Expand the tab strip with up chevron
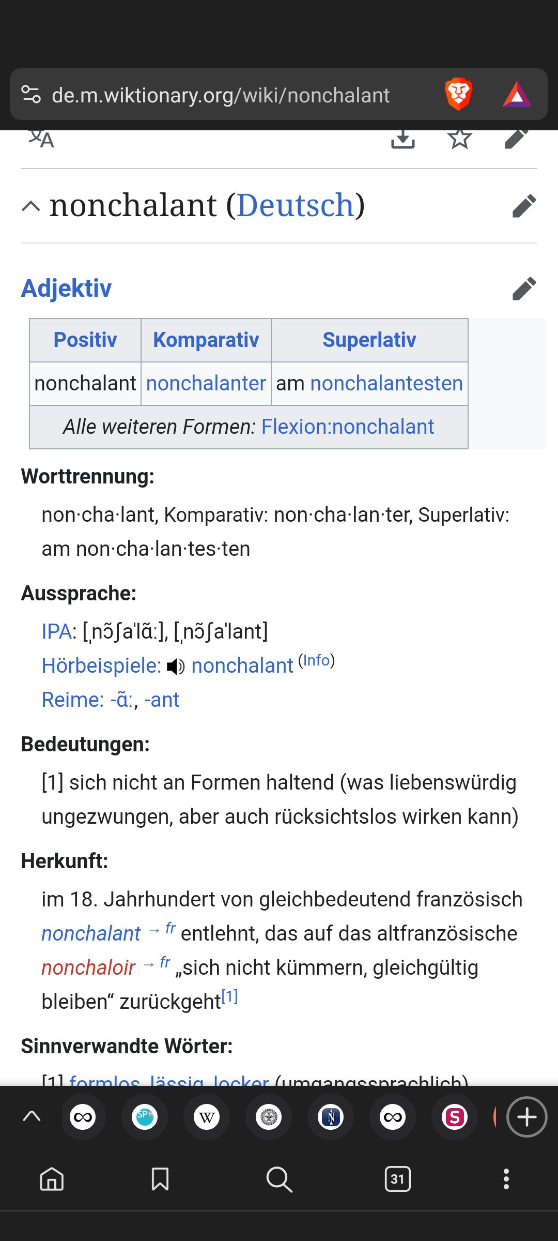This screenshot has width=558, height=1241. coord(32,1116)
